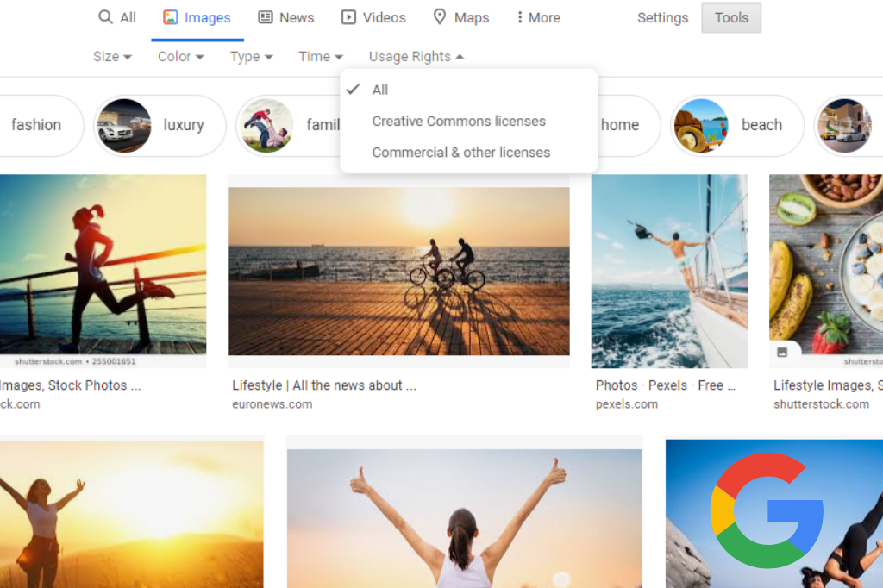This screenshot has height=588, width=883.
Task: Click the camera icon on the shutterstock thumbnail
Action: point(783,352)
